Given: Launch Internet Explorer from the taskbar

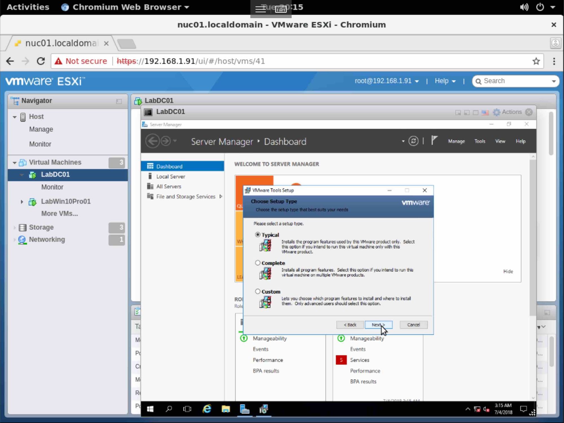Looking at the screenshot, I should [207, 409].
